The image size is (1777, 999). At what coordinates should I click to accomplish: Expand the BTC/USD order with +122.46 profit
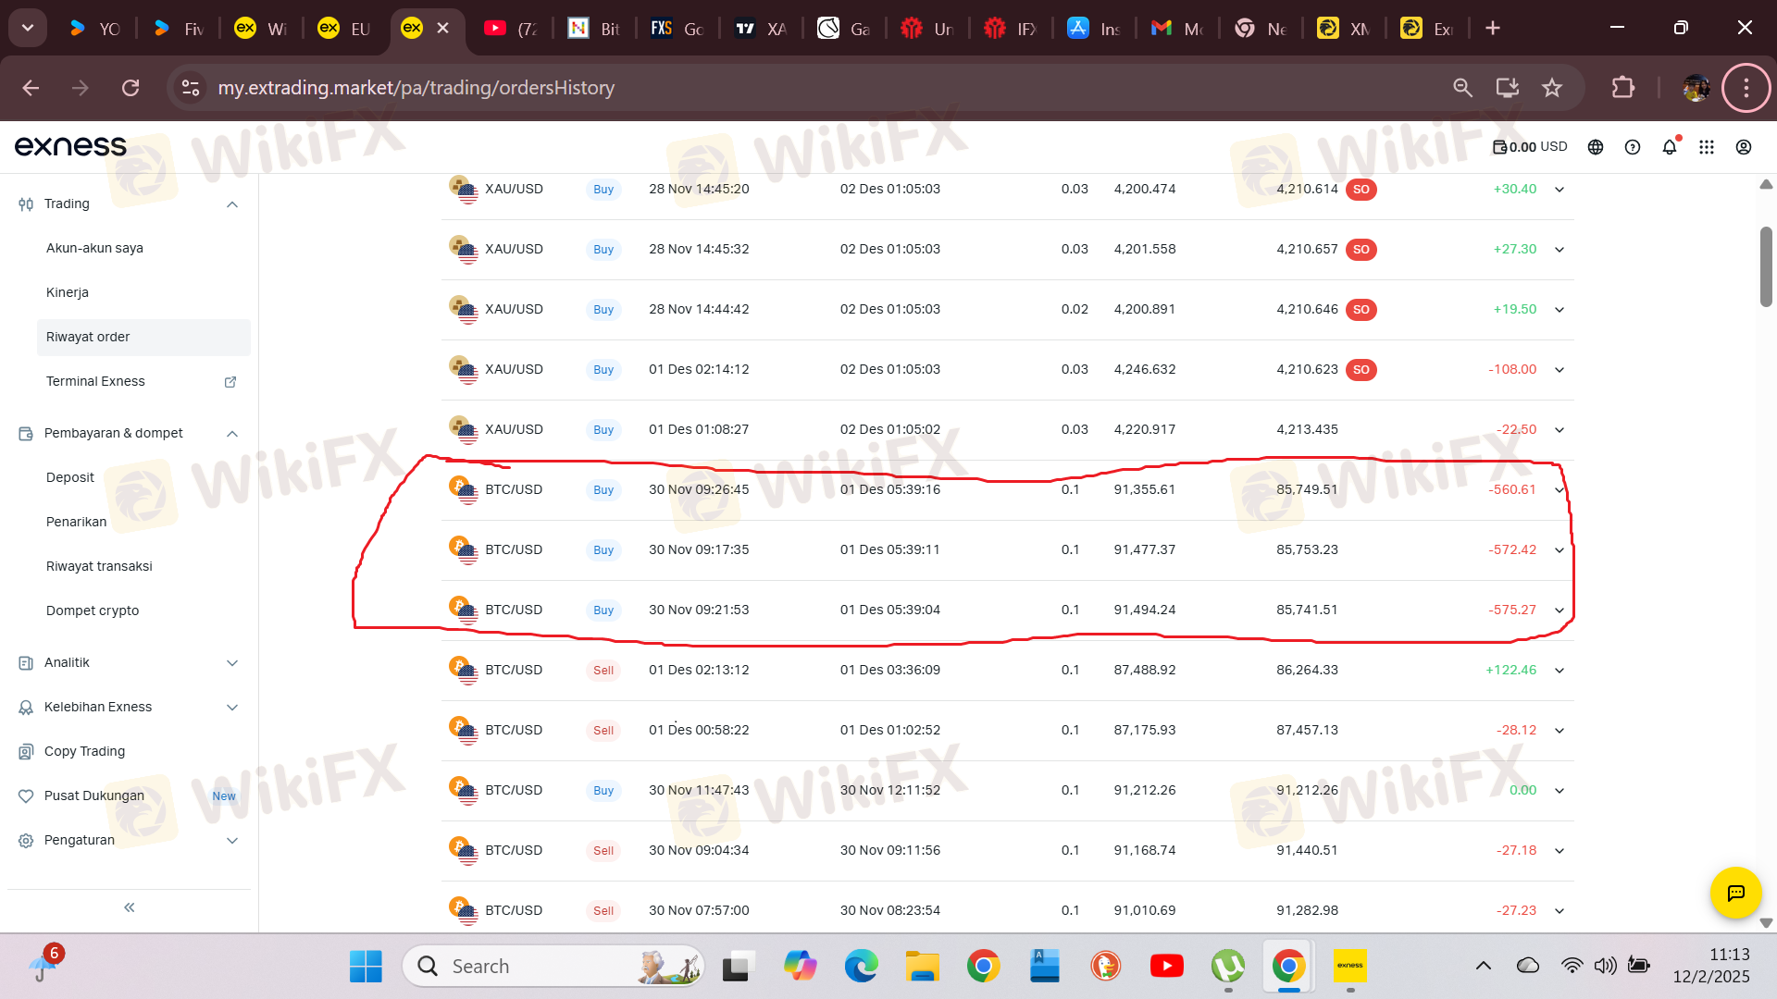(x=1560, y=671)
